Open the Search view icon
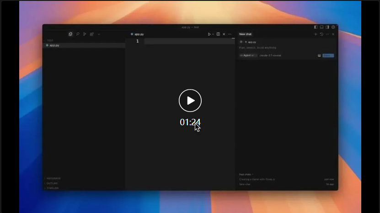This screenshot has height=213, width=380. tap(78, 34)
